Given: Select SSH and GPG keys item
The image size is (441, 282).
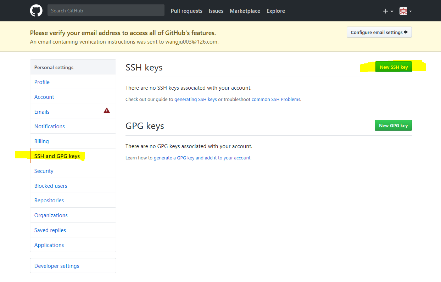Looking at the screenshot, I should click(x=73, y=156).
